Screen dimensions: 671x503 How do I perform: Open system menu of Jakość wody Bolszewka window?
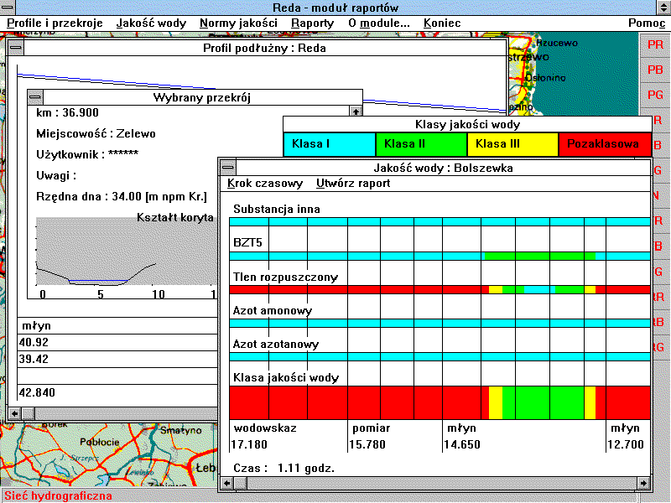(x=228, y=167)
